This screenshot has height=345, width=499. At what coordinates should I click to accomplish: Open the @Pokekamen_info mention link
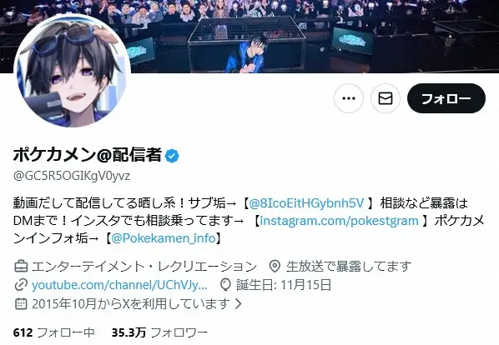(x=164, y=238)
